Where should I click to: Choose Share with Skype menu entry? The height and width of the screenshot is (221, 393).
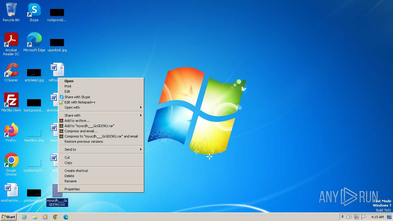coord(101,97)
